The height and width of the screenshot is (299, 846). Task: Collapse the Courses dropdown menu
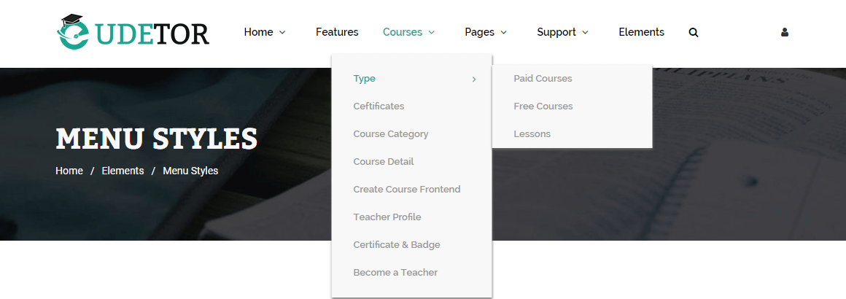click(408, 32)
